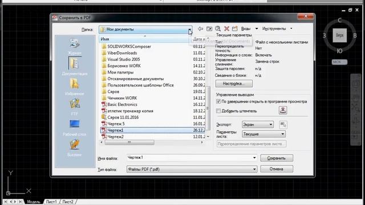Viewport: 365px width, 205px height.
Task: Open the Buzzsaw sidebar shortcut
Action: [75, 148]
